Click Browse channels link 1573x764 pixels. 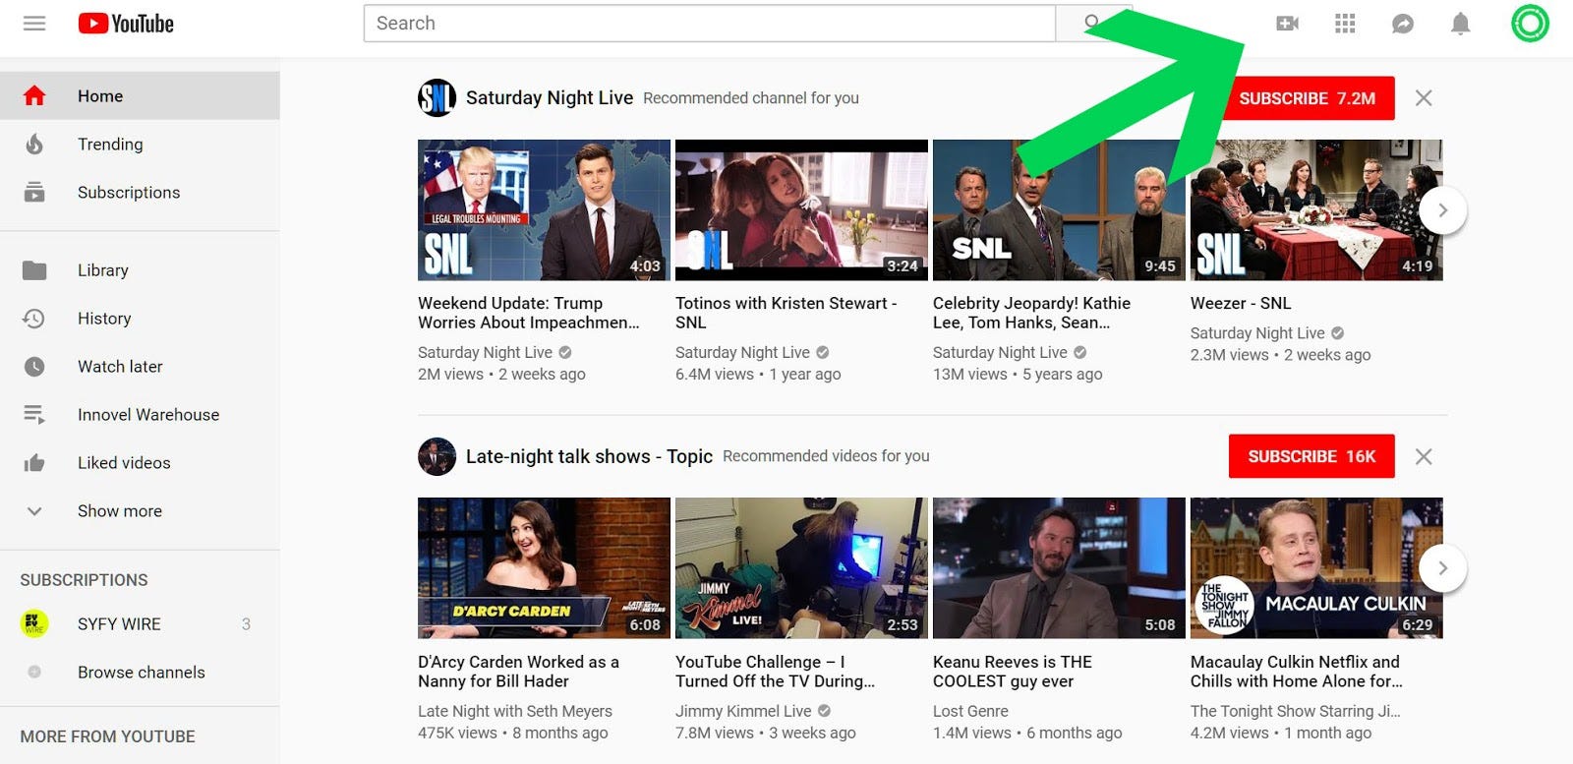(x=140, y=672)
